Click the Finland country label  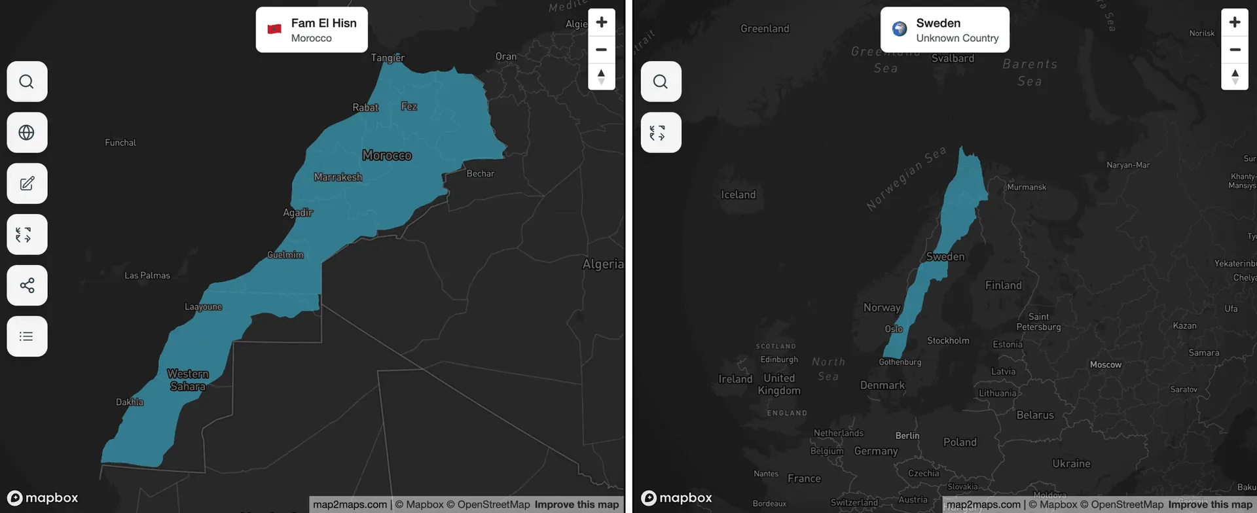click(1003, 285)
